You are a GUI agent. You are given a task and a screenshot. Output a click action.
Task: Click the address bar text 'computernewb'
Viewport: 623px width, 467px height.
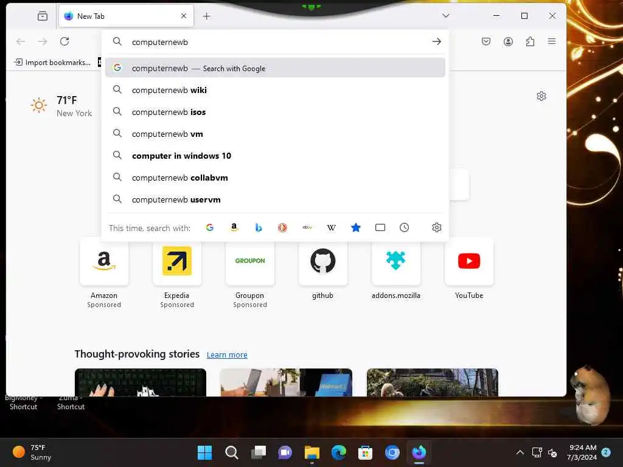pyautogui.click(x=160, y=42)
